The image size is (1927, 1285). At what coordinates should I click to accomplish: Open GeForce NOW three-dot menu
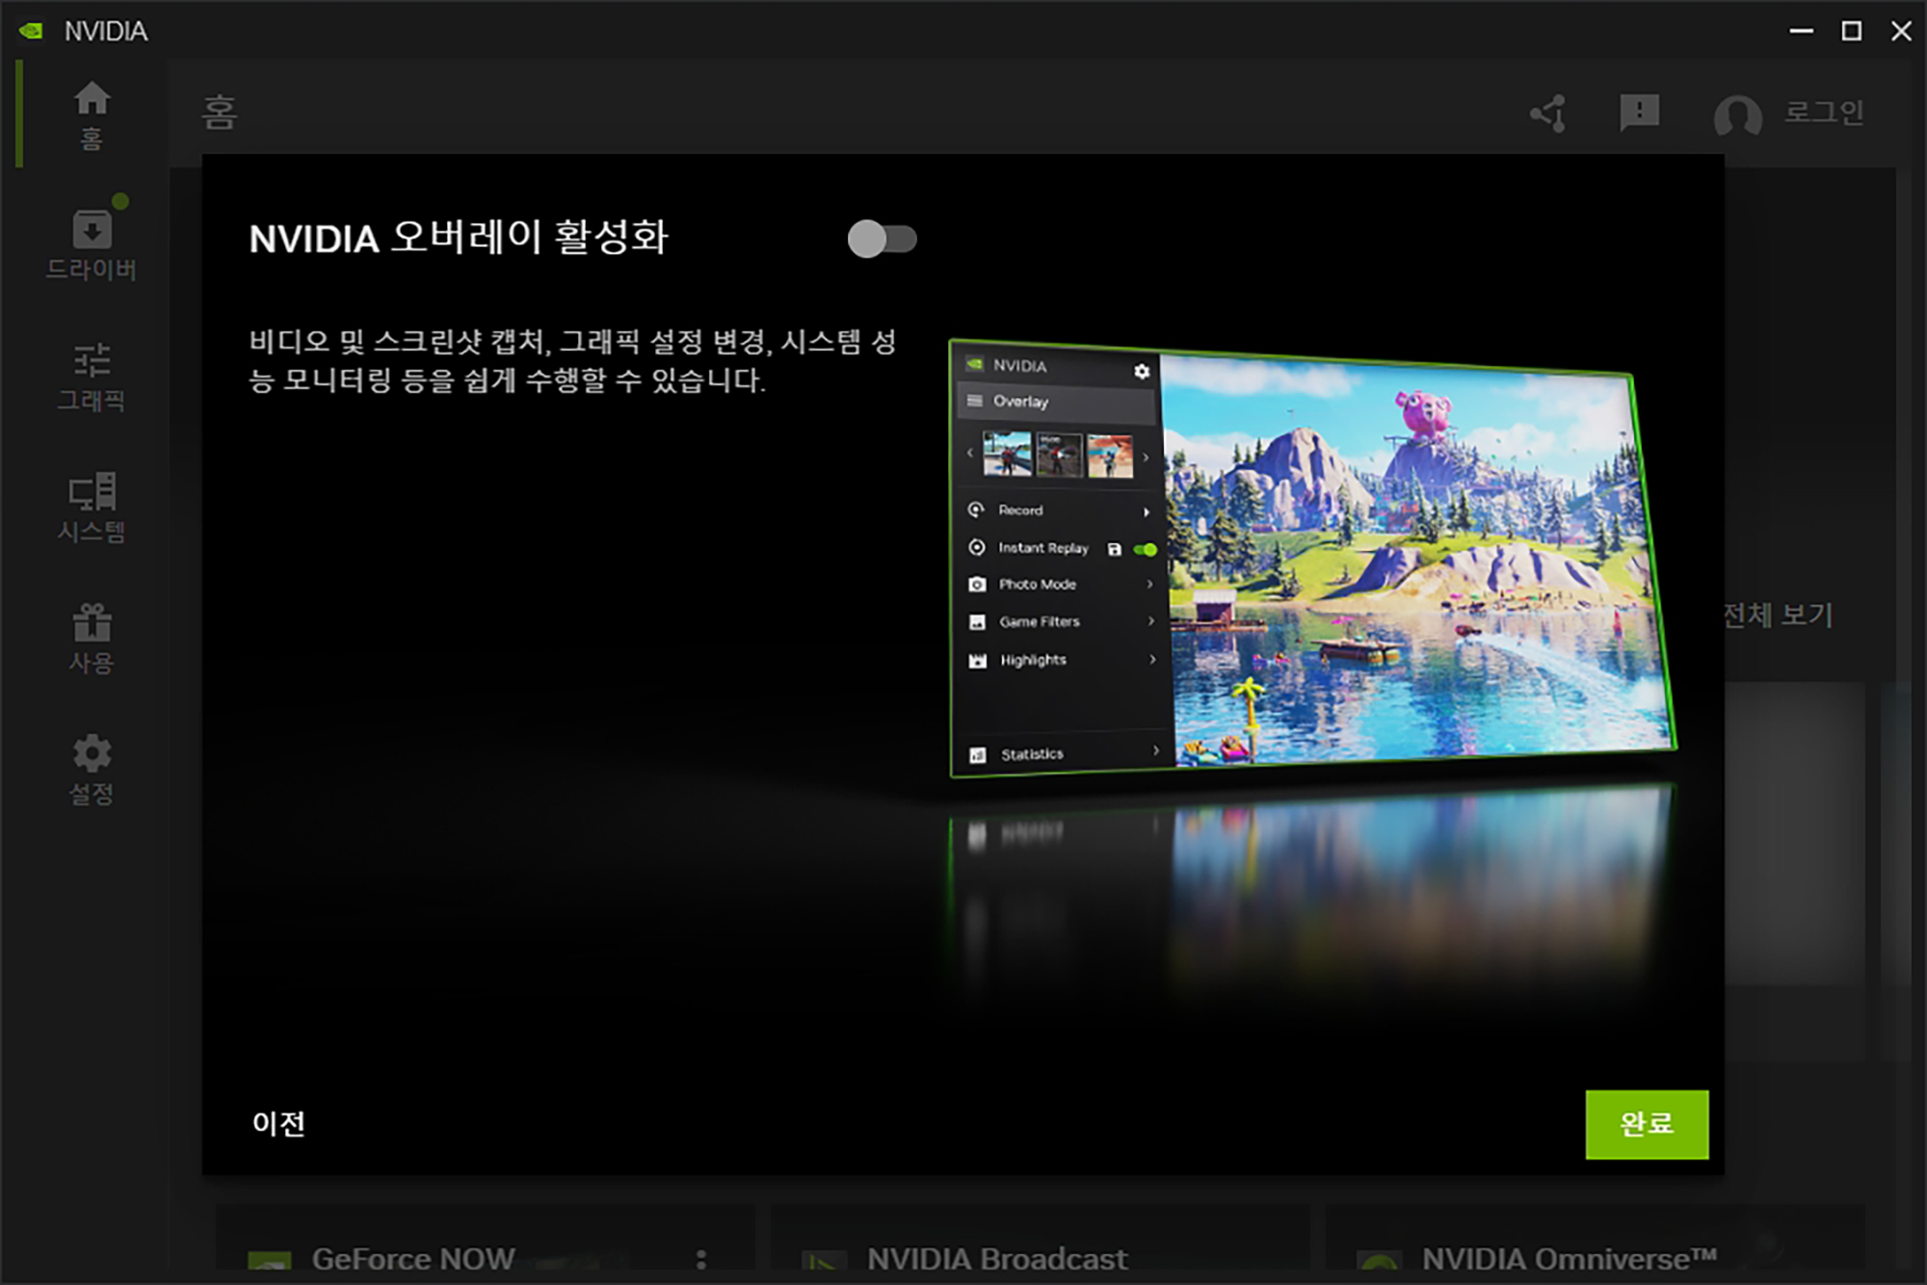coord(700,1259)
